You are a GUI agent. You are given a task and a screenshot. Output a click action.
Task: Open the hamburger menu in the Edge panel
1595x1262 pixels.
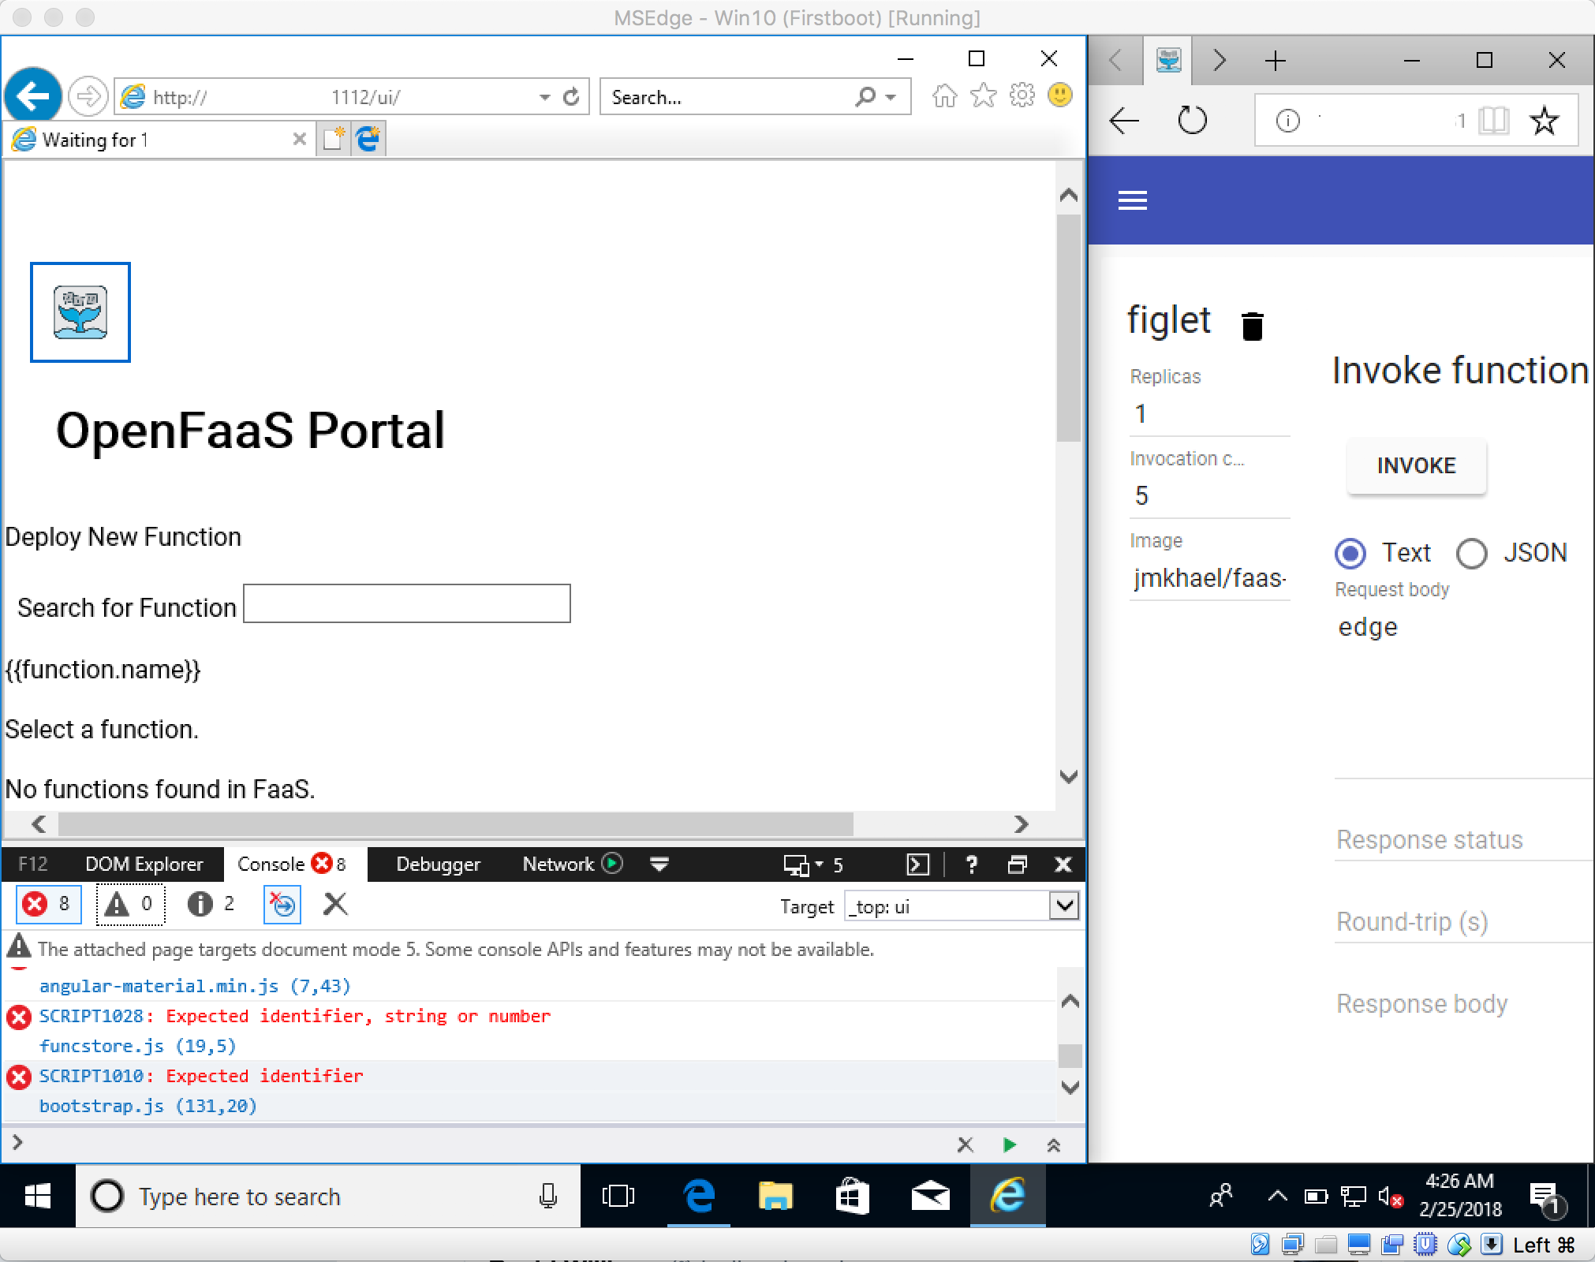[x=1132, y=200]
